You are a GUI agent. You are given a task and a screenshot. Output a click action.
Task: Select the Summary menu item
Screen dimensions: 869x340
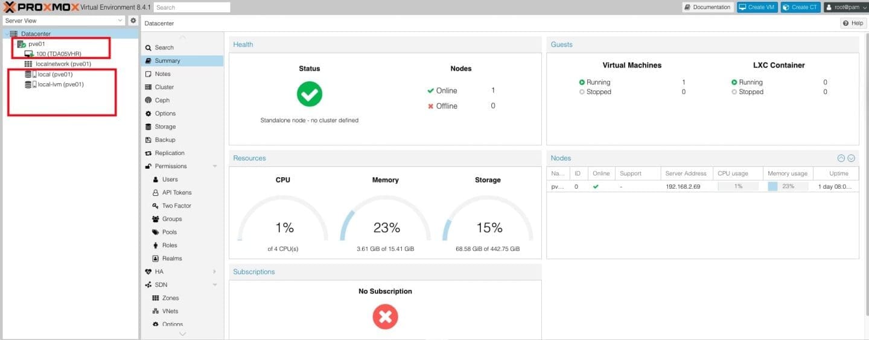coord(167,61)
